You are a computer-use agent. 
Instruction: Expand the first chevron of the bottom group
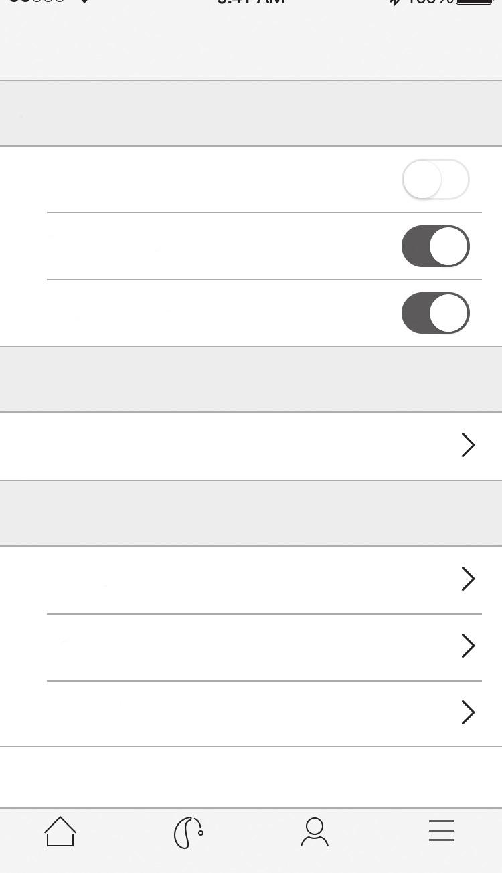tap(469, 579)
